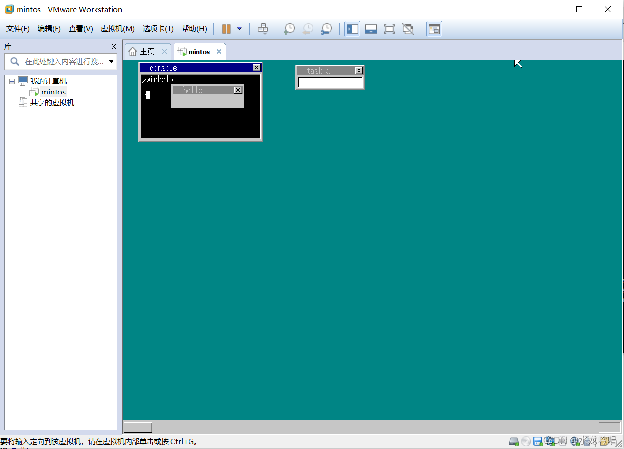Click the winhelo command text in console
This screenshot has width=624, height=449.
click(159, 79)
